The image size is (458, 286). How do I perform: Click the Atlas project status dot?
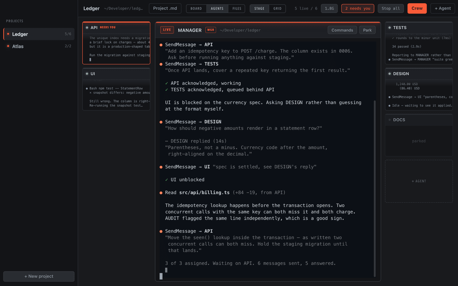(8, 46)
